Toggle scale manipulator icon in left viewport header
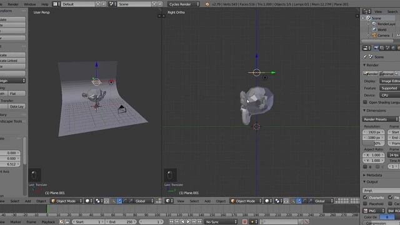Screen dimensions: 400x225 point(131,201)
